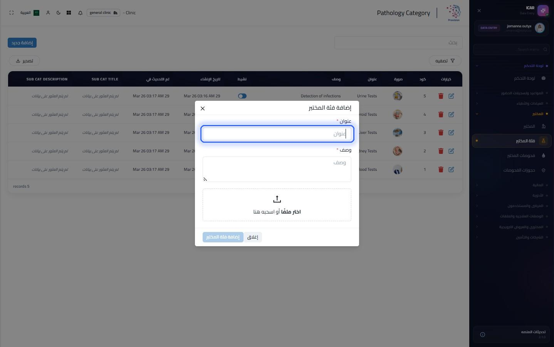Image resolution: width=554 pixels, height=347 pixels.
Task: Click the info icon beside تحديثات المنصه
Action: tap(482, 335)
